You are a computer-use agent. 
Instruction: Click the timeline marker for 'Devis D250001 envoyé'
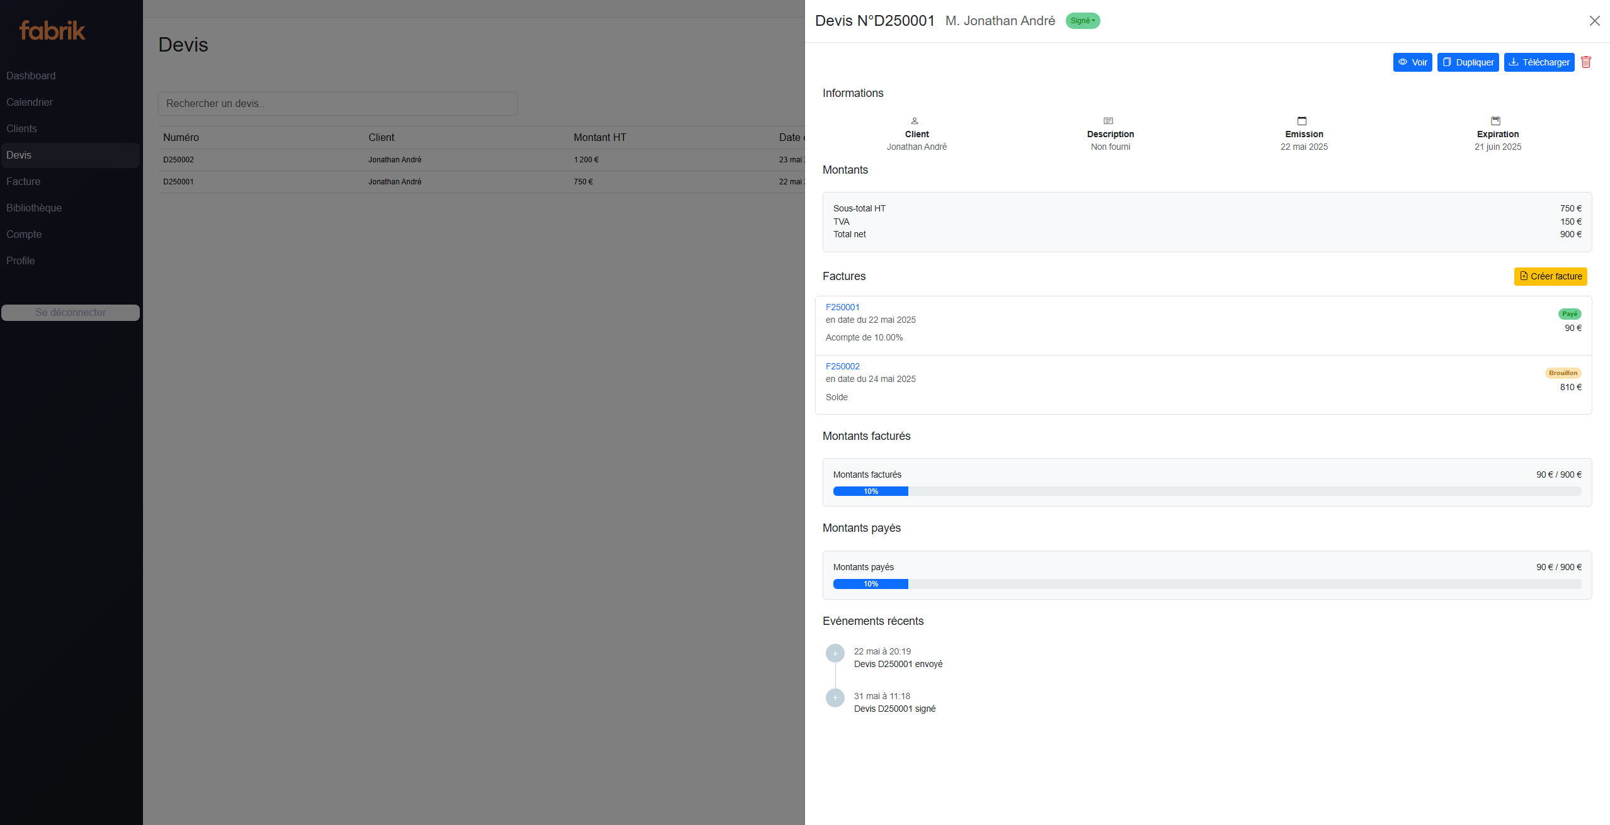[x=835, y=653]
